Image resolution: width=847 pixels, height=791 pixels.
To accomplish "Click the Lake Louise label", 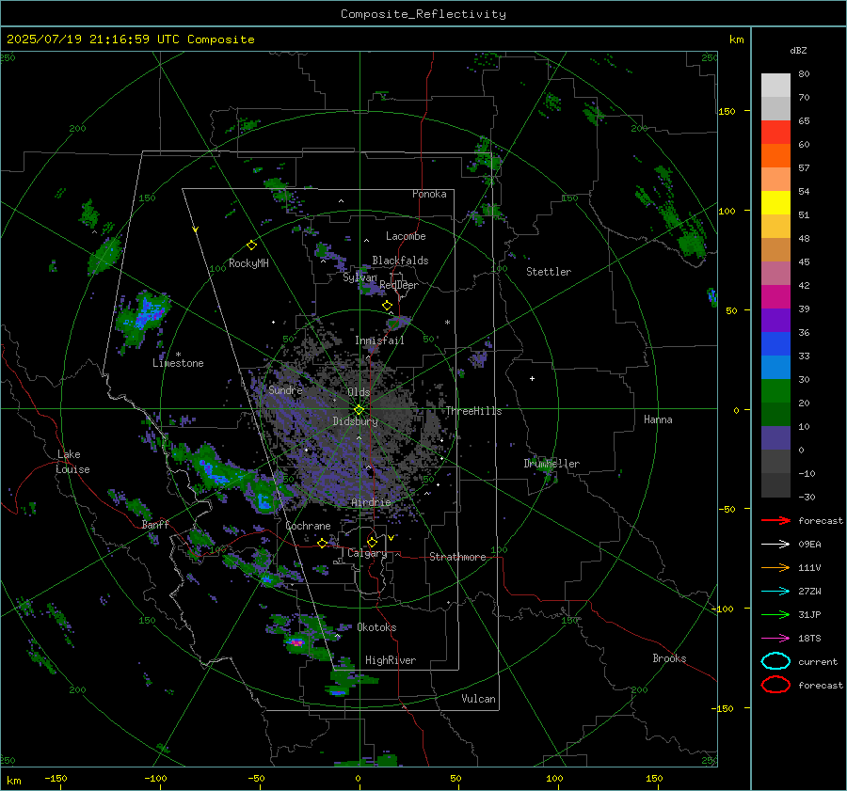I will pyautogui.click(x=73, y=462).
